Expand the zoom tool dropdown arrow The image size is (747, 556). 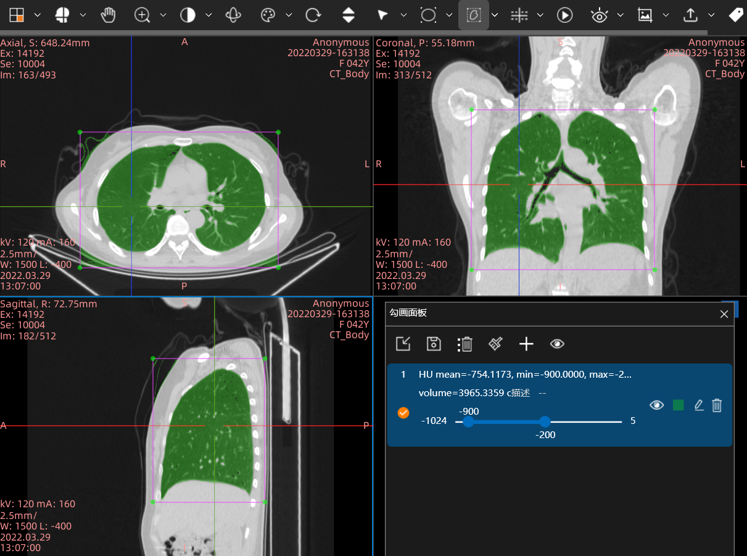[163, 15]
